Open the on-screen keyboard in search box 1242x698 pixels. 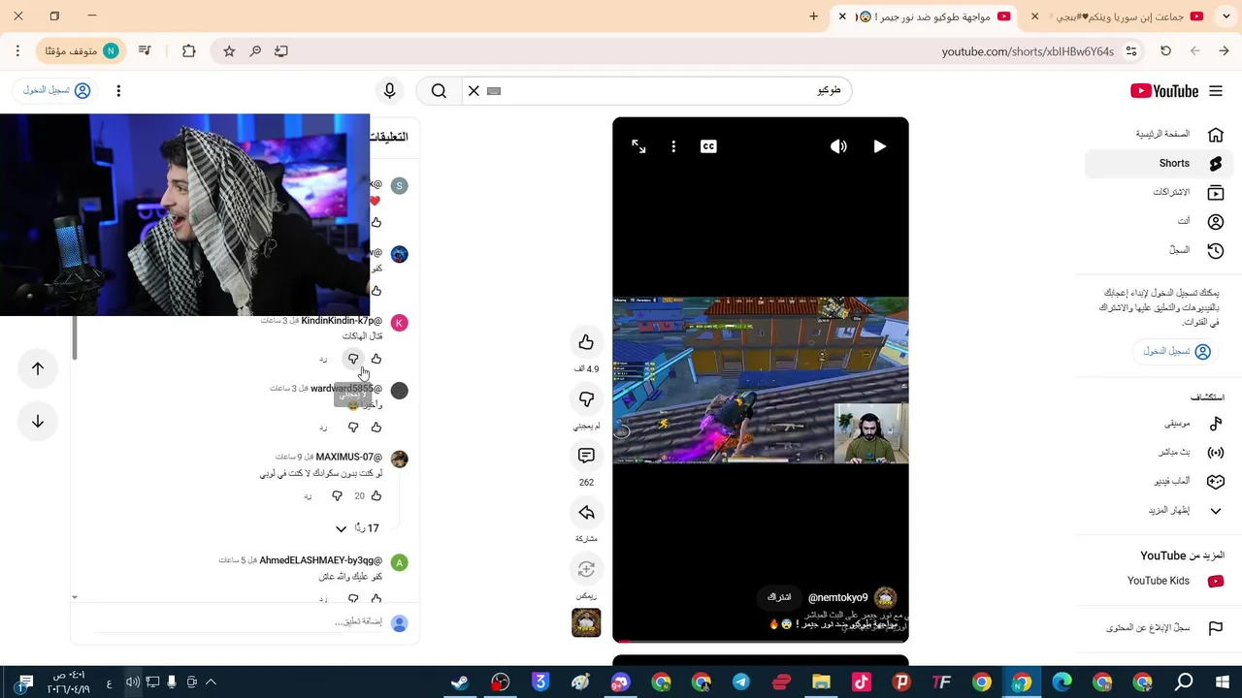click(494, 91)
